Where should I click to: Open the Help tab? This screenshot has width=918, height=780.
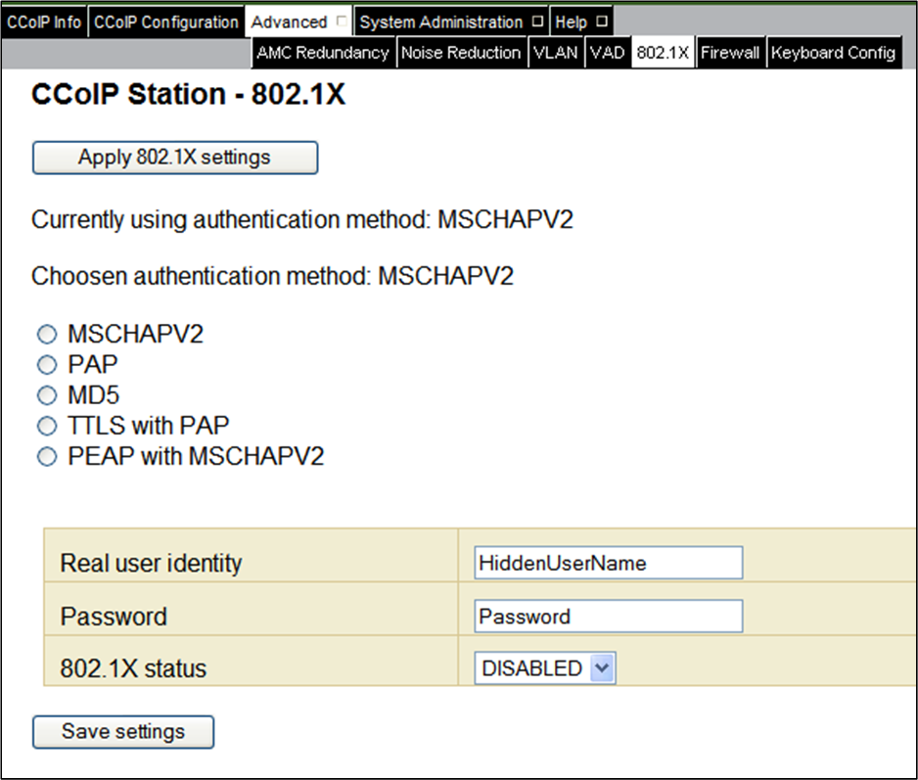(572, 22)
